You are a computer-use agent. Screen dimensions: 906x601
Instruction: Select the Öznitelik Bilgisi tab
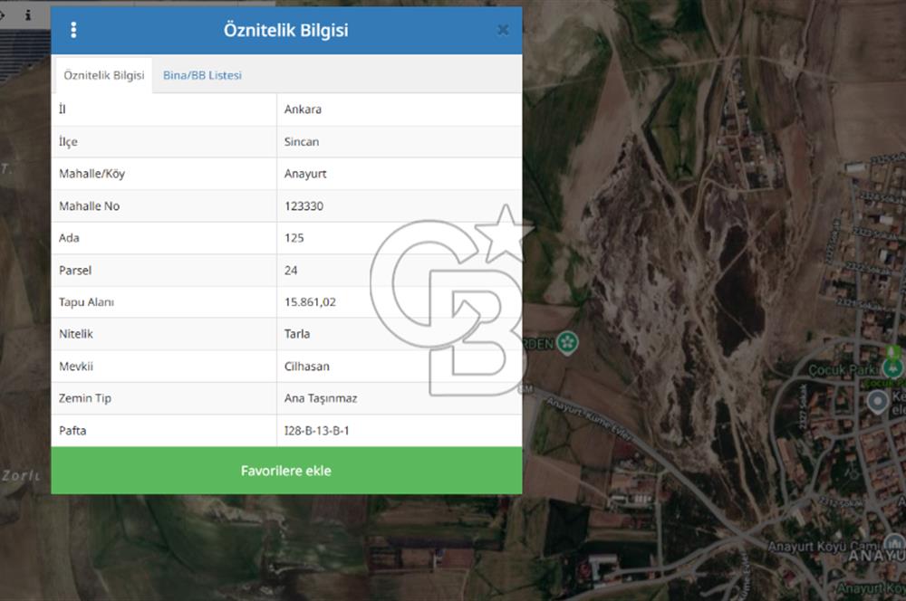point(104,75)
